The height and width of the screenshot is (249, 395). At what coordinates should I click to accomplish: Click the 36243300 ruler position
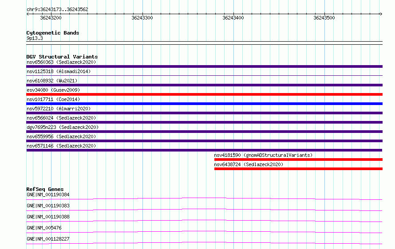(142, 18)
